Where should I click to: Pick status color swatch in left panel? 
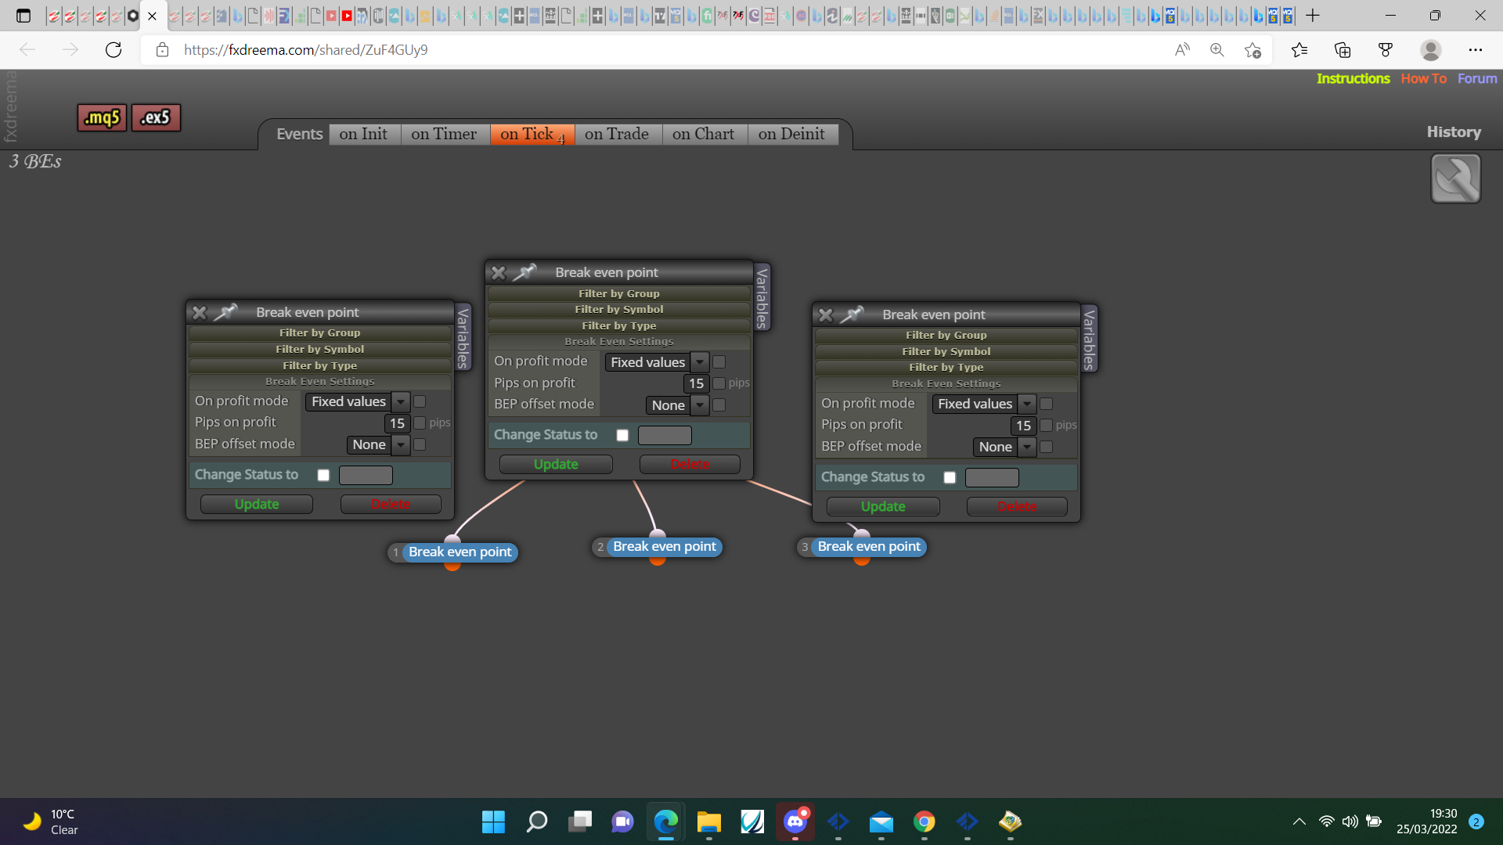coord(366,475)
